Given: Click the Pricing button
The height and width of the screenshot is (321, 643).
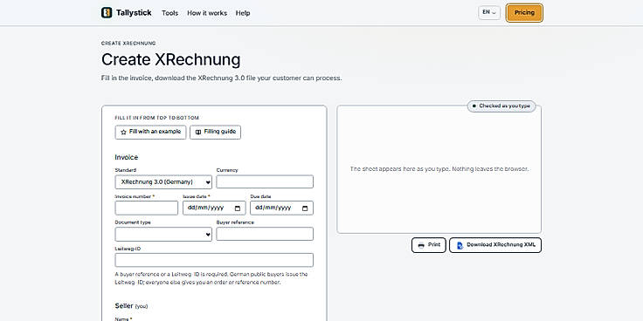Looking at the screenshot, I should [524, 13].
